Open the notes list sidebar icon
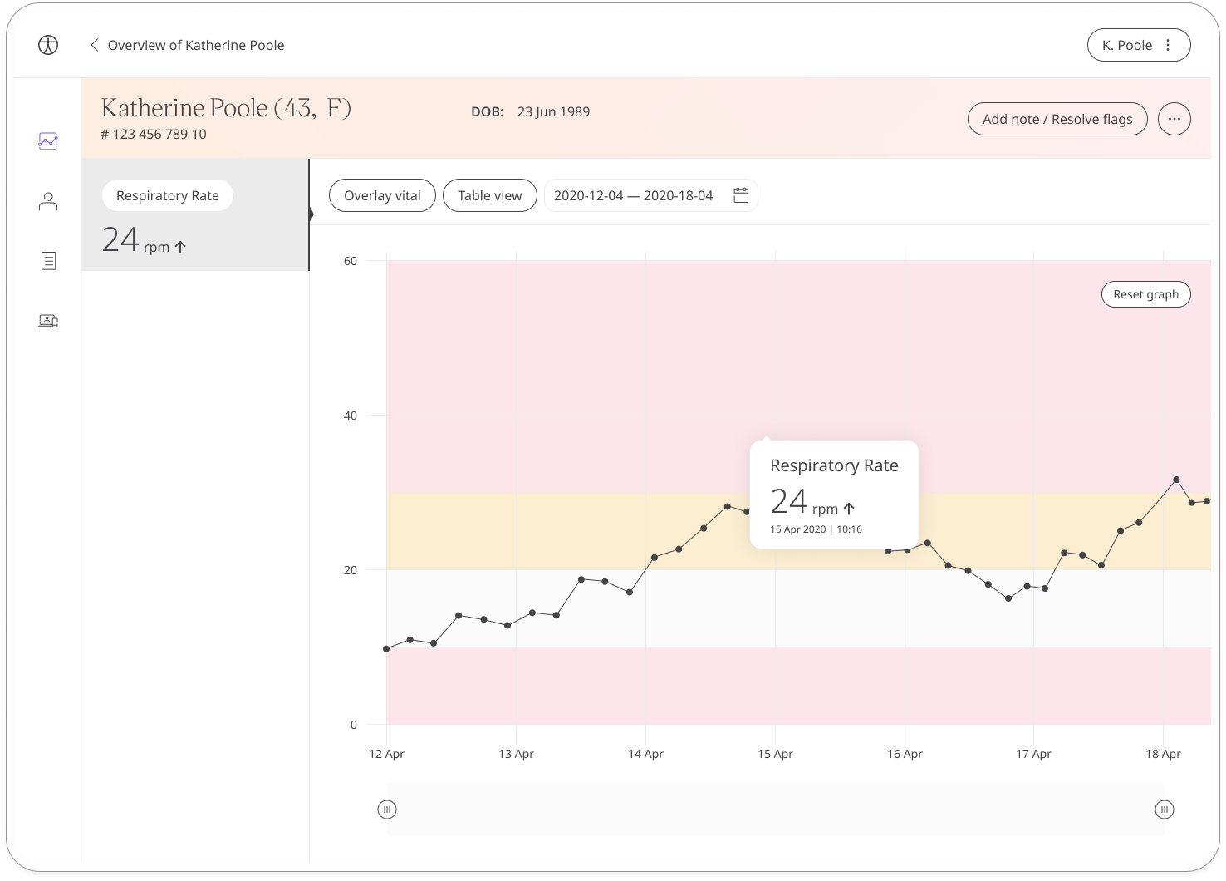Image resolution: width=1226 pixels, height=881 pixels. 48,261
